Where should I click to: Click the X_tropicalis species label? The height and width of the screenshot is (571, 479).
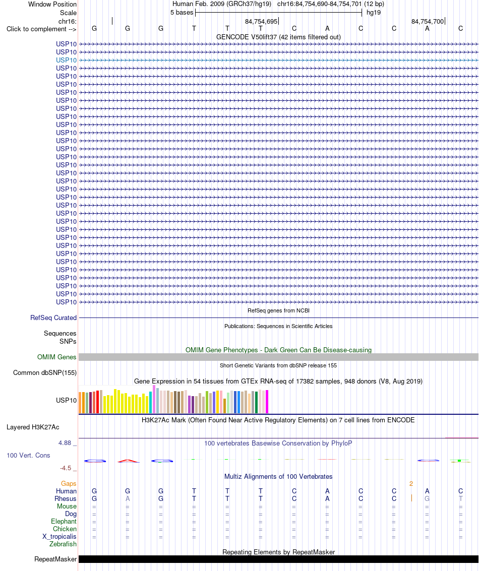coord(59,536)
